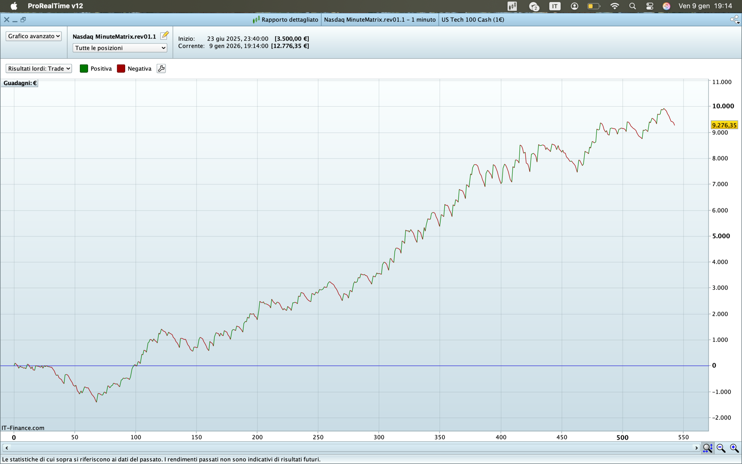Switch to Rapporto dettagliato tab
The width and height of the screenshot is (742, 464).
(285, 20)
